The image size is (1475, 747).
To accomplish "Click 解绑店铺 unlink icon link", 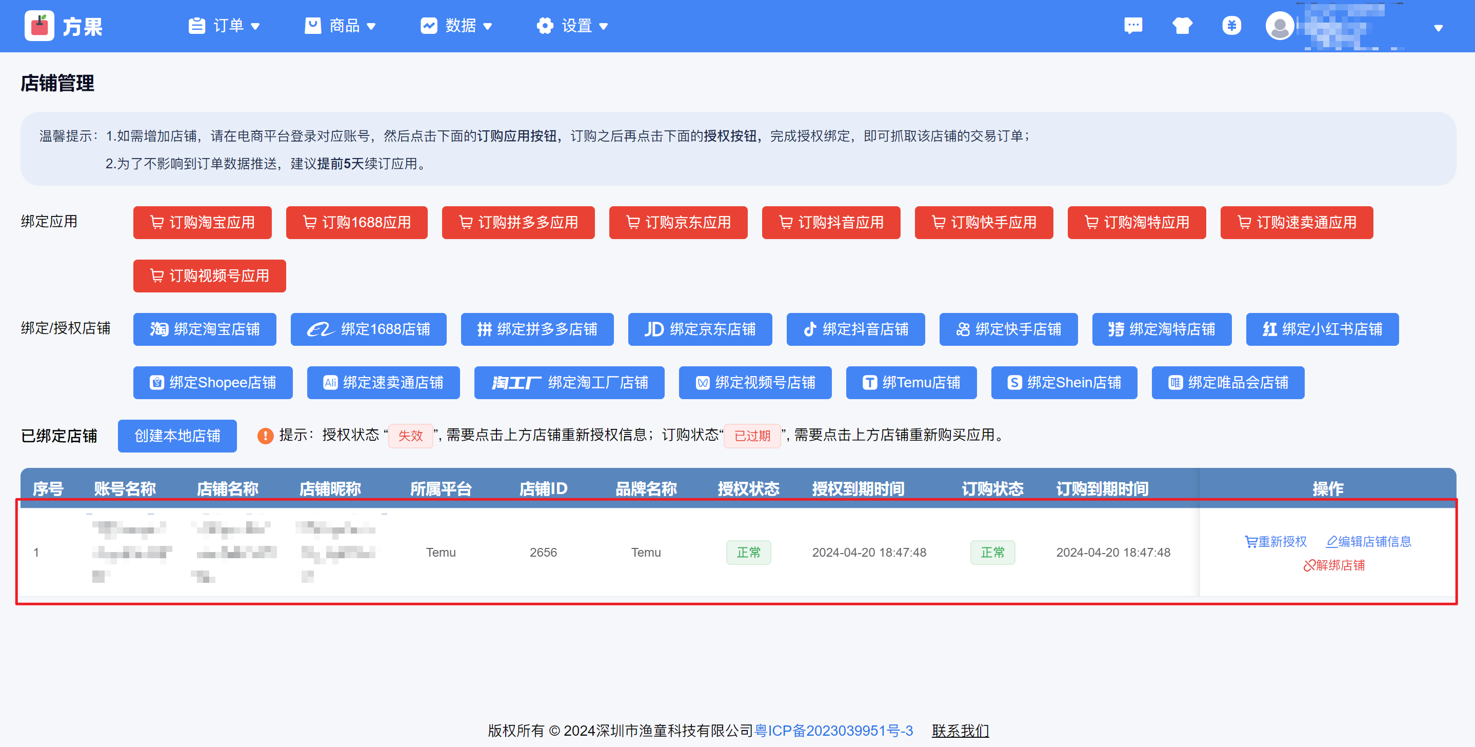I will [1334, 565].
